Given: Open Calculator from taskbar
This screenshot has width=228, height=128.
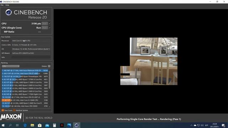Looking at the screenshot, I should [x=55, y=125].
